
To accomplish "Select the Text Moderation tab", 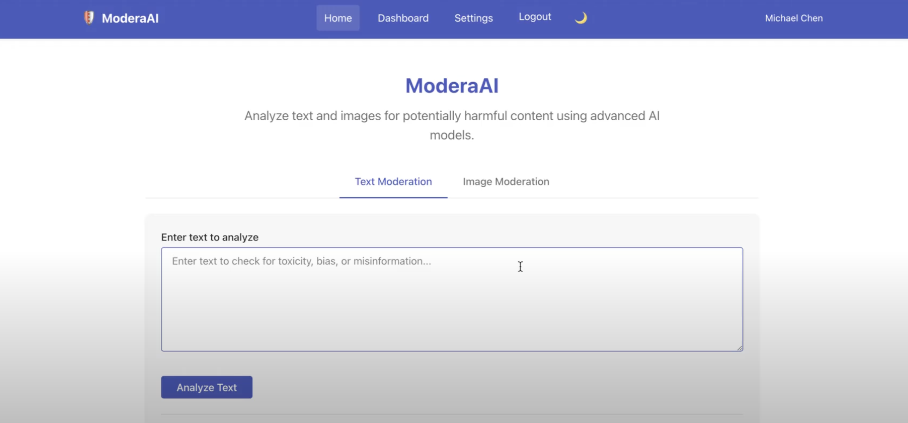I will [393, 182].
